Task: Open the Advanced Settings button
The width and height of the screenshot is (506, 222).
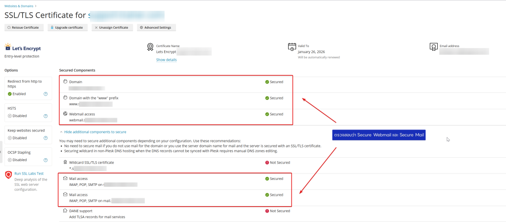Action: pos(157,28)
